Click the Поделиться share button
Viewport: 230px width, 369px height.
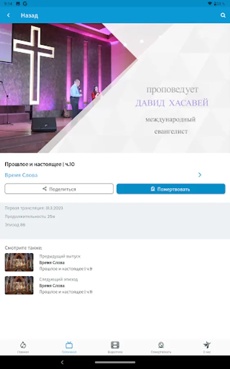(x=59, y=189)
